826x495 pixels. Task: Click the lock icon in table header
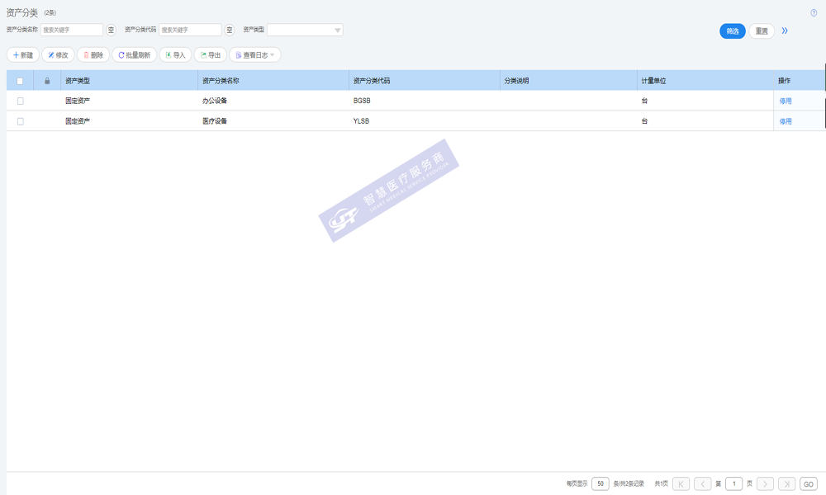coord(47,81)
